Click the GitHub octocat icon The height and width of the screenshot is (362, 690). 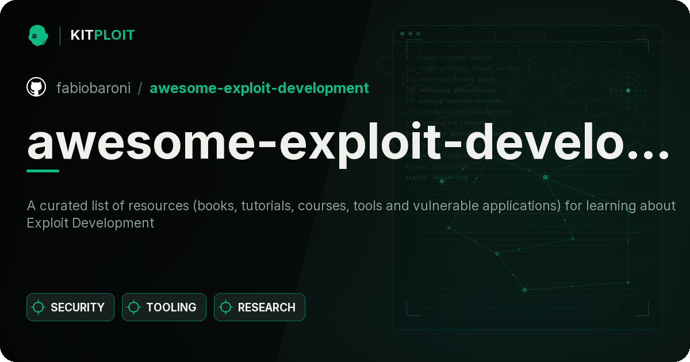(36, 87)
